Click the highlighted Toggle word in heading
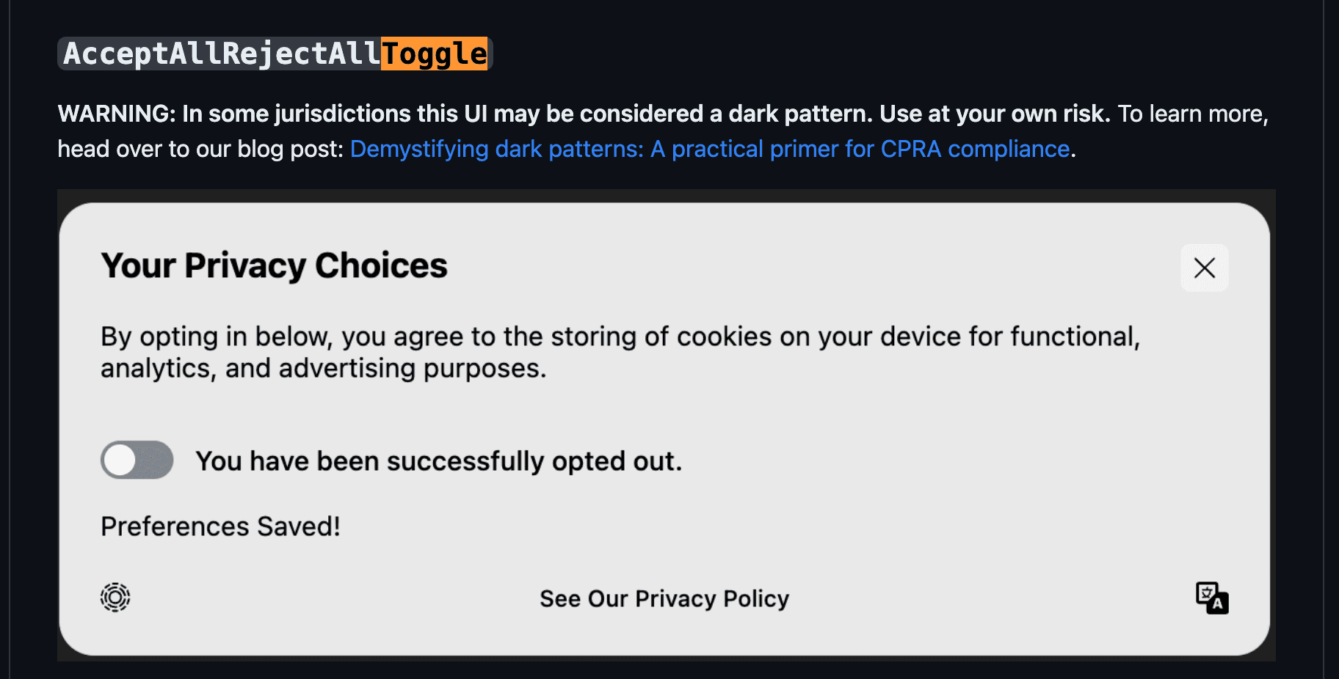 [x=434, y=54]
